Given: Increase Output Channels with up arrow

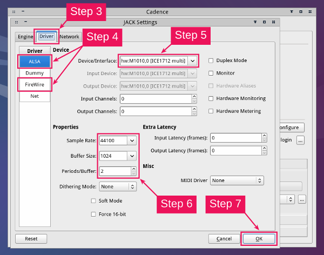Looking at the screenshot, I should (194, 109).
